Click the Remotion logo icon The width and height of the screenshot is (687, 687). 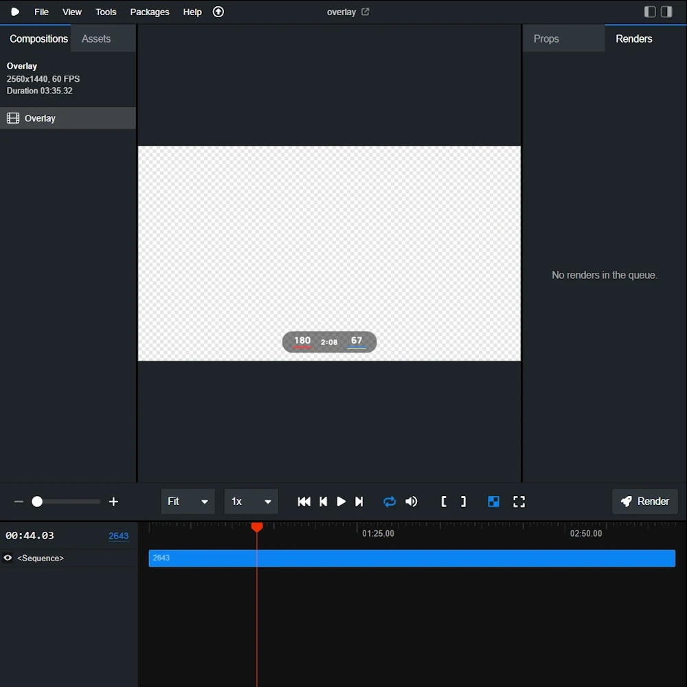pyautogui.click(x=15, y=12)
